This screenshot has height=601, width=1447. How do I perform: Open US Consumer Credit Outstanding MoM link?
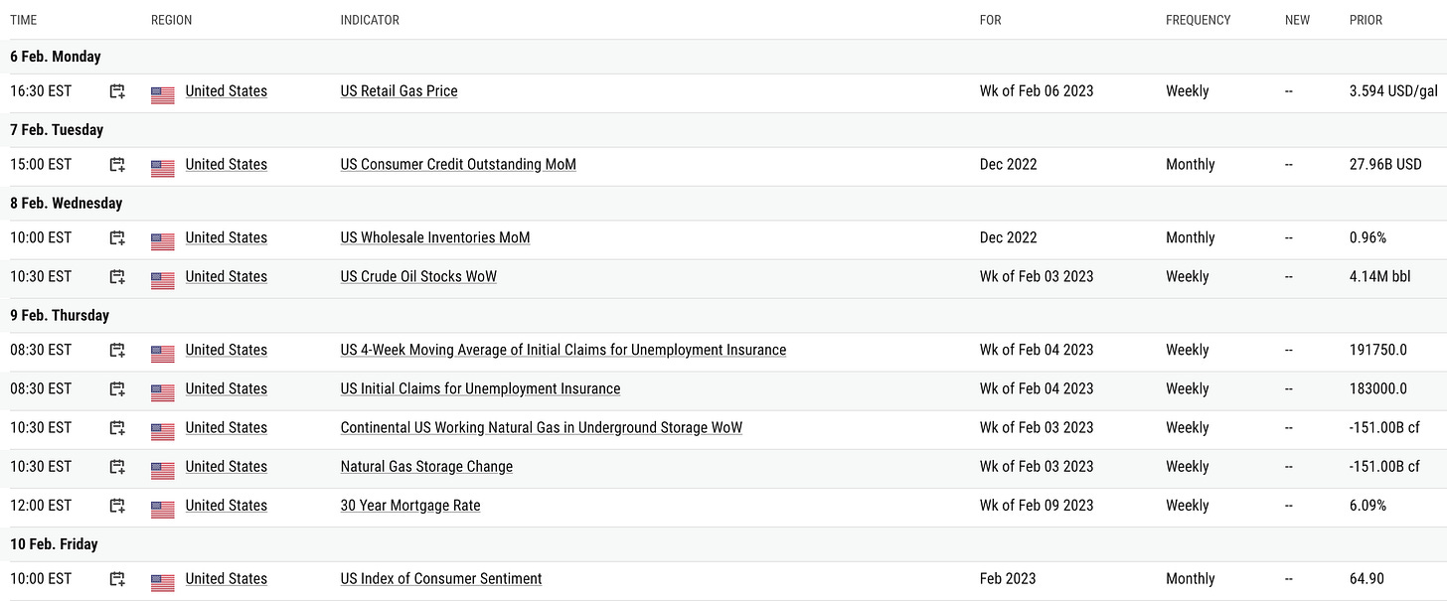click(458, 165)
